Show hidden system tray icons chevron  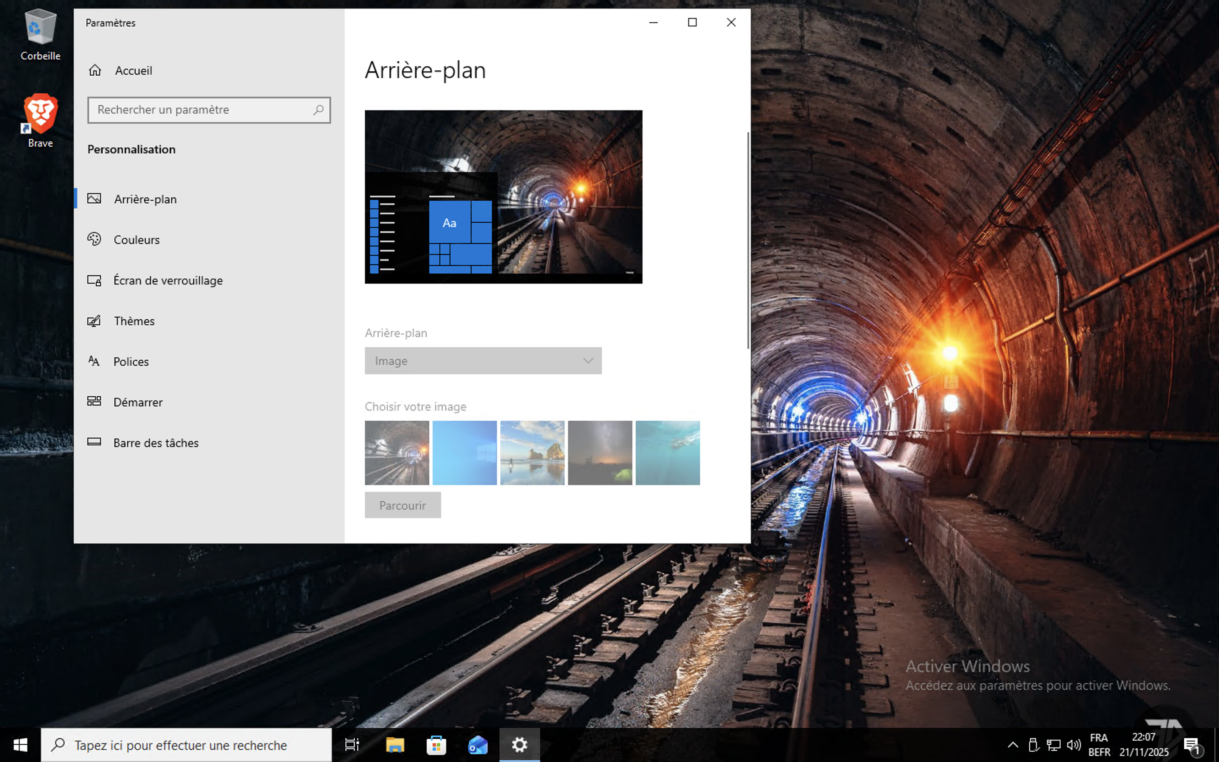tap(1012, 745)
